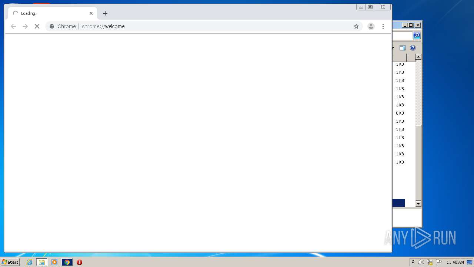Click the Explorer window search magnifier

pos(417,36)
